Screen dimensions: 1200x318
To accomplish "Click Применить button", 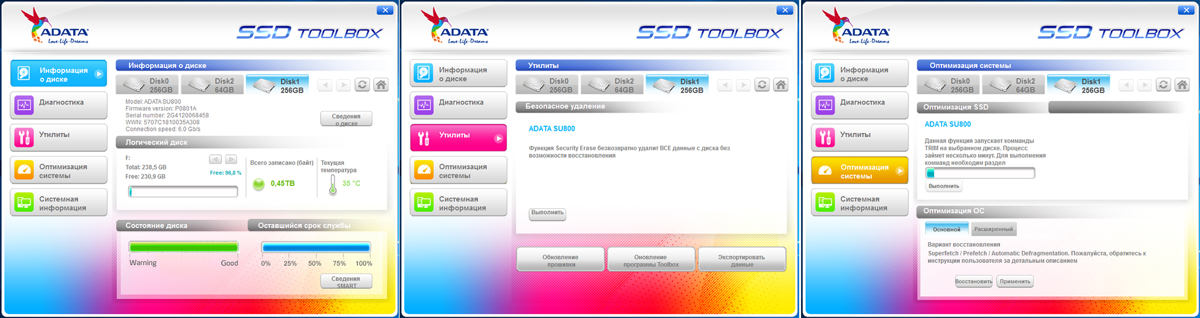I will coord(1015,282).
